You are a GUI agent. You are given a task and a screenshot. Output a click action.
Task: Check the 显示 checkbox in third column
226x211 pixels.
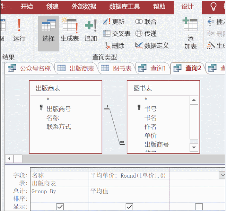coord(199,206)
